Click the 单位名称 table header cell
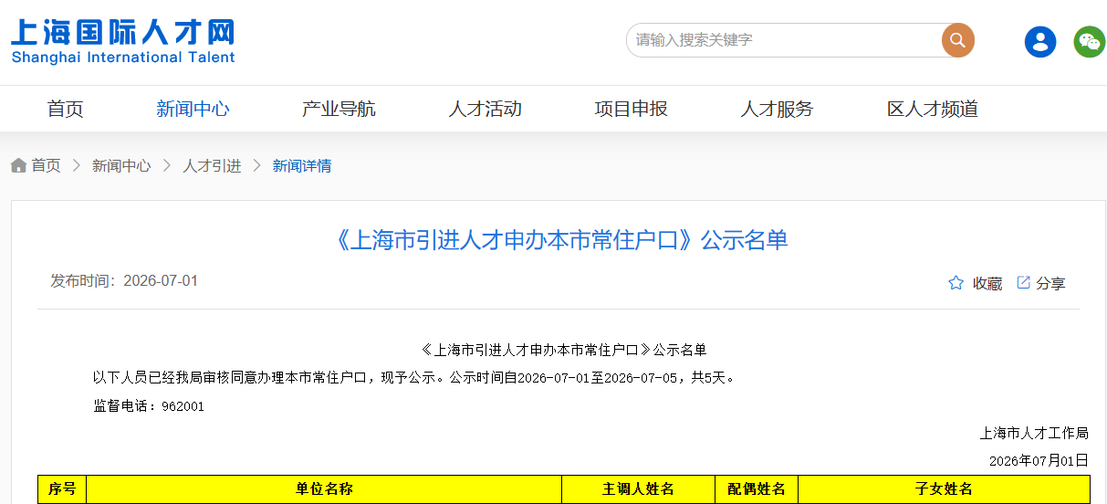Screen dimensions: 1107x504 [x=324, y=489]
